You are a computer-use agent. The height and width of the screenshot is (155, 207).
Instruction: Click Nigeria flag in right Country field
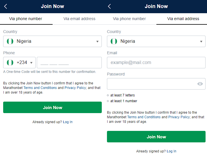pos(114,41)
